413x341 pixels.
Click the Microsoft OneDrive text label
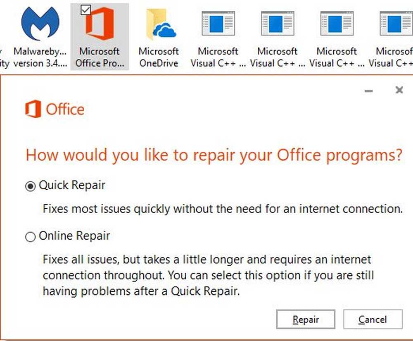point(159,57)
